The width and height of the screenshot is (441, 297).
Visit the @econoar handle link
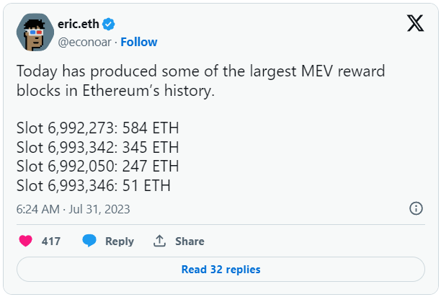pyautogui.click(x=84, y=43)
